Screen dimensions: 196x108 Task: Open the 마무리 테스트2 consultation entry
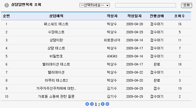56,81
